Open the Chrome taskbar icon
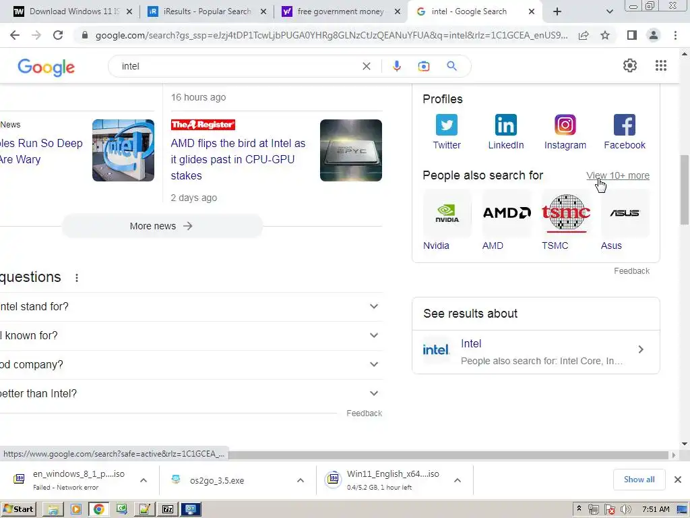This screenshot has width=690, height=518. (x=98, y=509)
